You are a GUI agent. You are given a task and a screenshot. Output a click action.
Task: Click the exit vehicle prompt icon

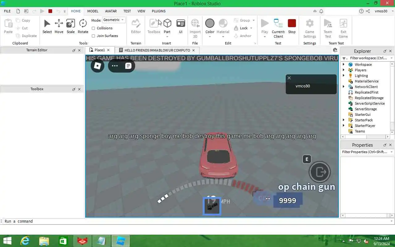click(320, 172)
